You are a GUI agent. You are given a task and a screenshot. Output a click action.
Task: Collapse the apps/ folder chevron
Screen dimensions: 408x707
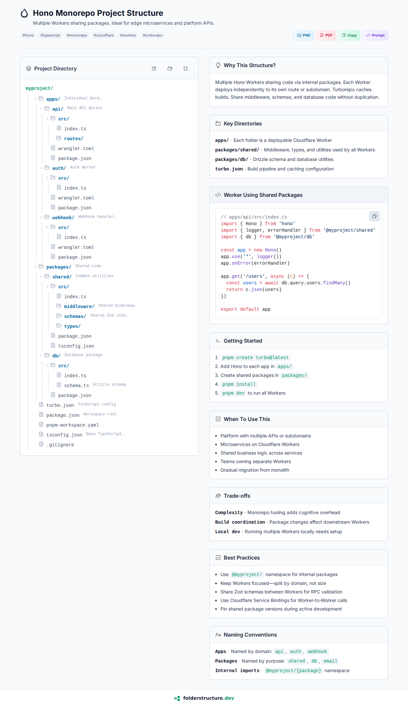tap(35, 99)
